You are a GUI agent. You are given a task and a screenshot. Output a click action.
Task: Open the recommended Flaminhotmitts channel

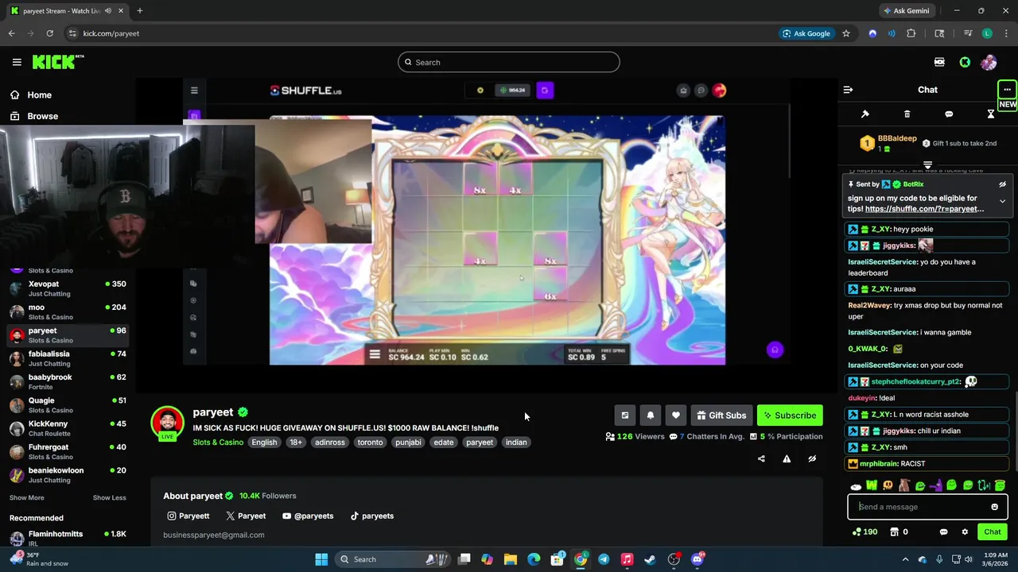pos(68,538)
